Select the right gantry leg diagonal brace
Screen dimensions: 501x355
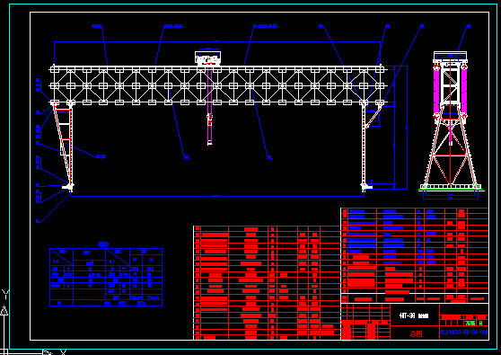coord(374,116)
